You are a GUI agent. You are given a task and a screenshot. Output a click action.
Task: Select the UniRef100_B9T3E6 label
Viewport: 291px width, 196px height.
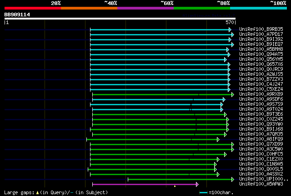click(x=261, y=114)
